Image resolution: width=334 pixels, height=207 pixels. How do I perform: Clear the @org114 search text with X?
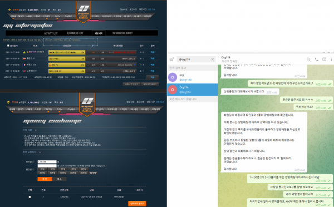[213, 60]
